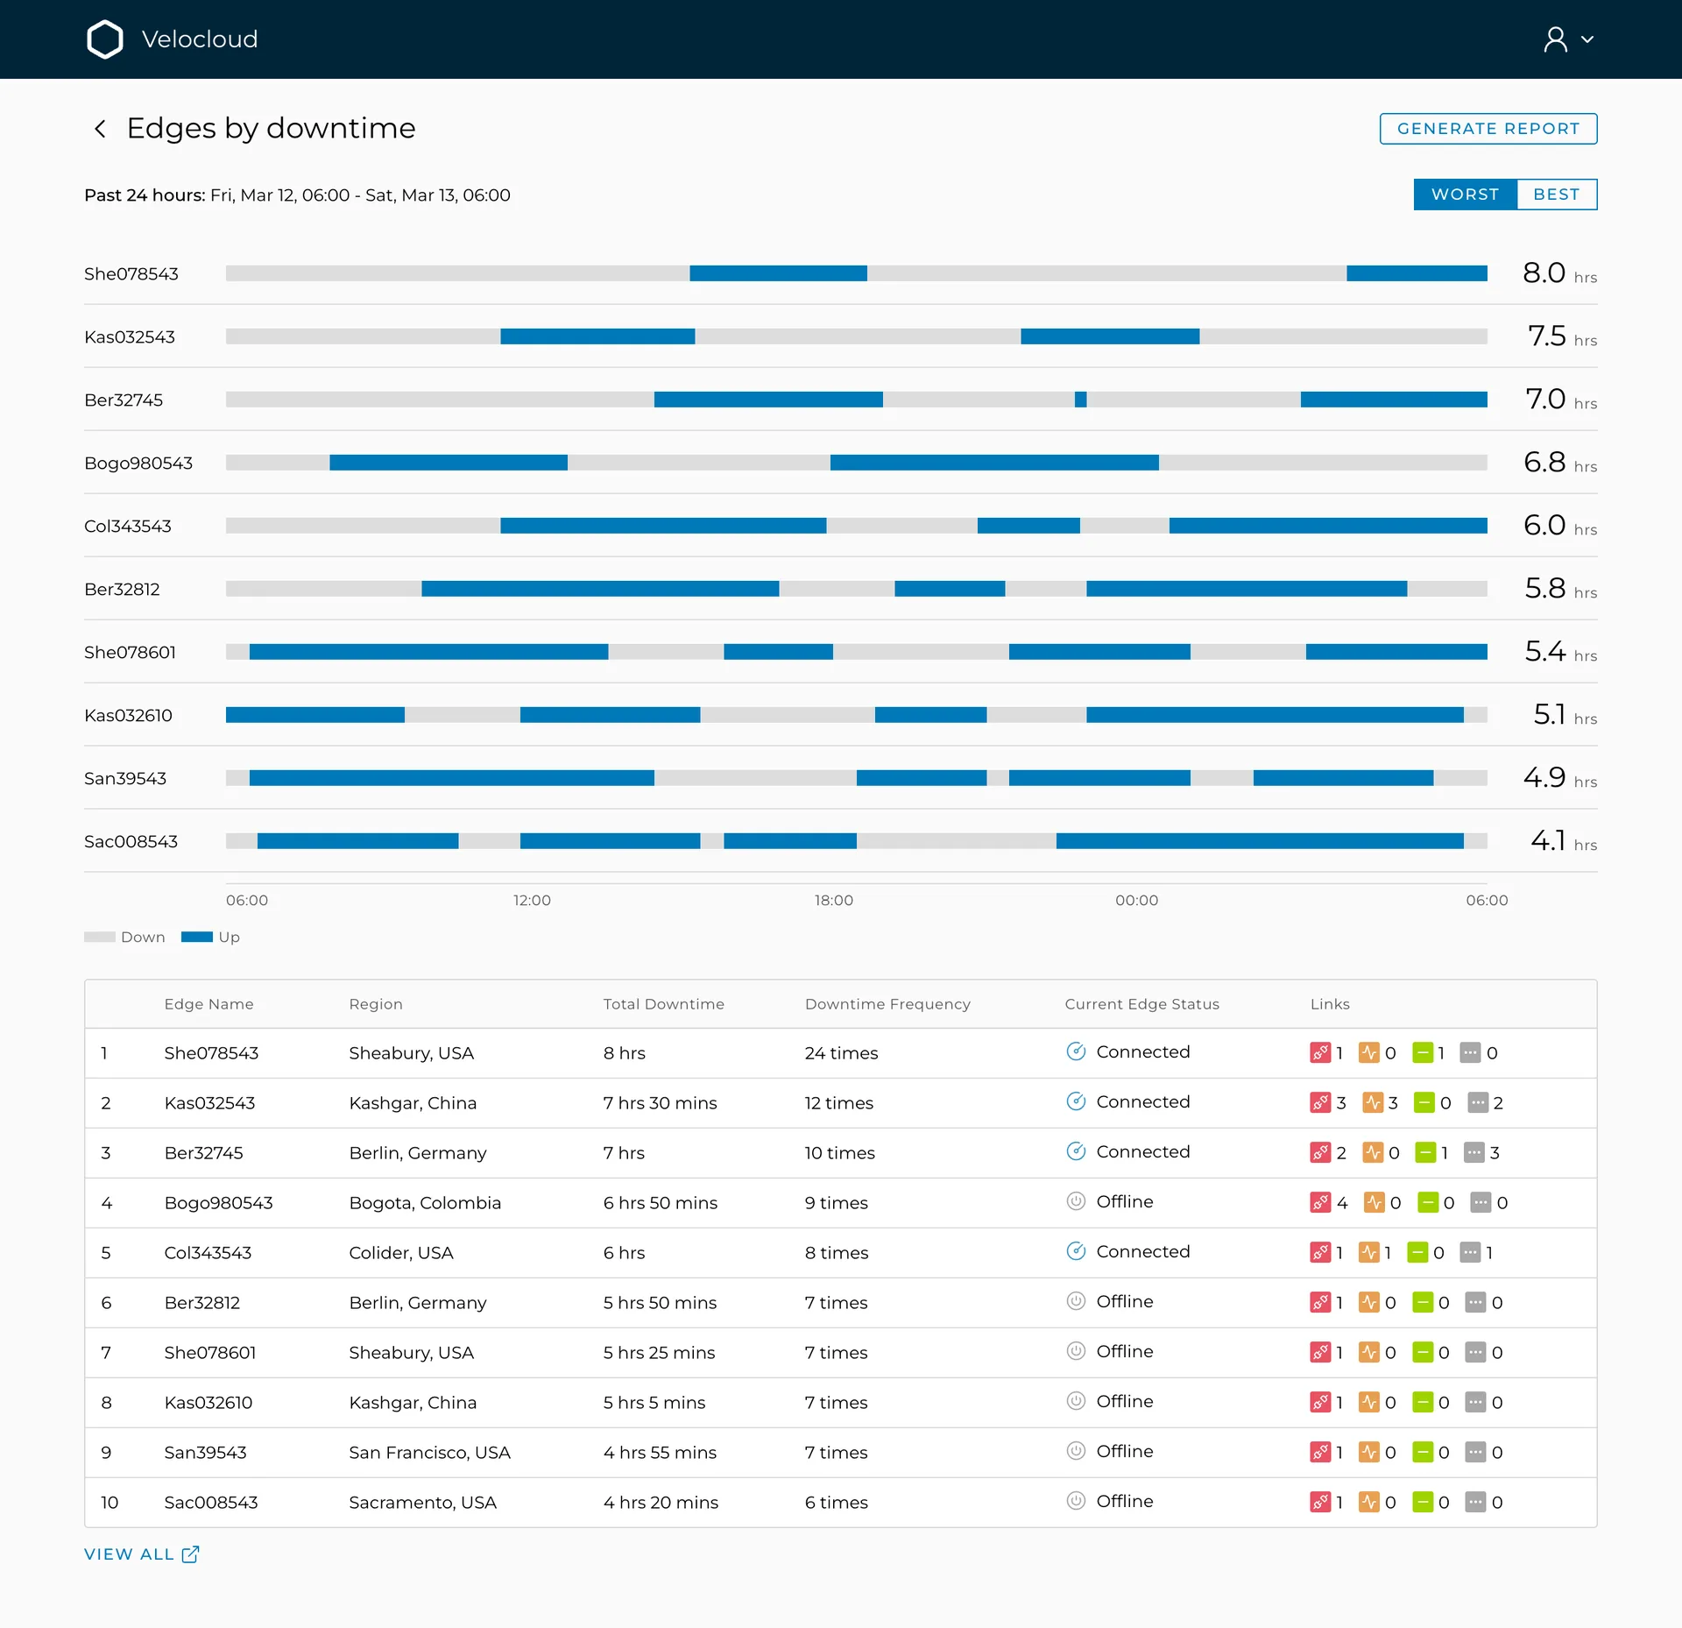Click Ber32745 edge name in the table
1682x1628 pixels.
point(203,1153)
